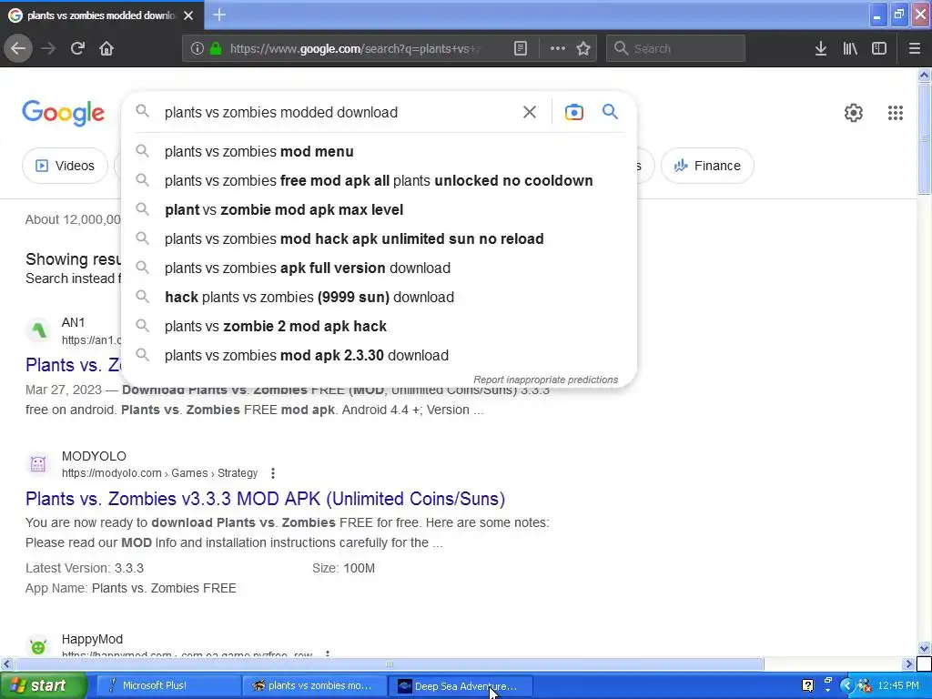Focus the Google search query field
The width and height of the screenshot is (932, 699).
pos(339,112)
